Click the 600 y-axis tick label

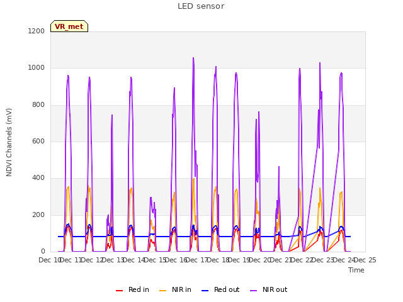pyautogui.click(x=38, y=141)
